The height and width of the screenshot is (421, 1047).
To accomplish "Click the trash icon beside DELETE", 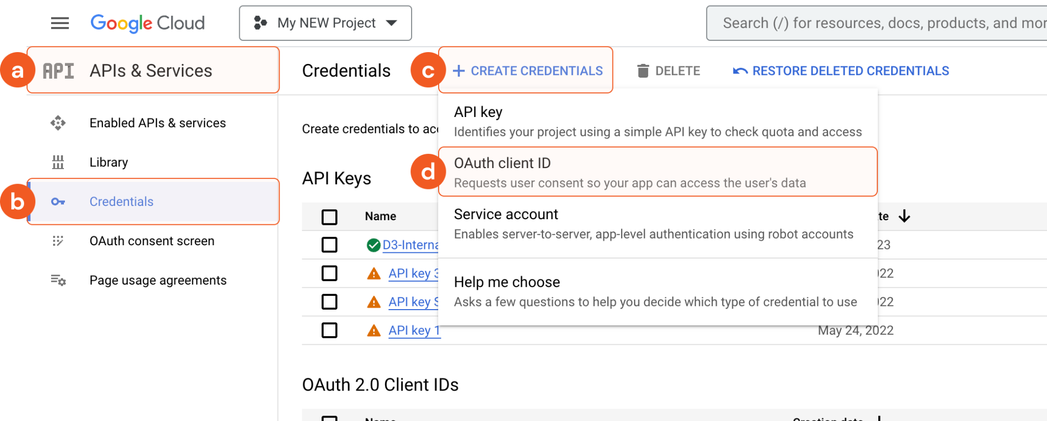I will click(x=643, y=71).
